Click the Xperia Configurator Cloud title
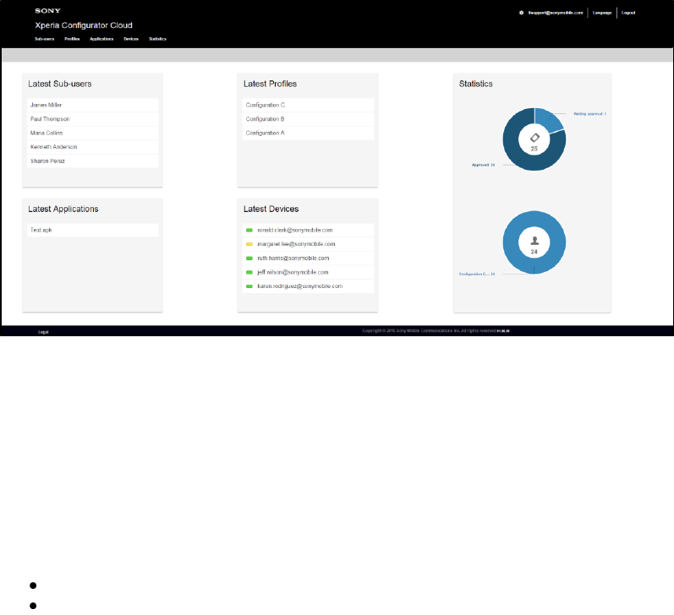Image resolution: width=674 pixels, height=615 pixels. tap(84, 25)
